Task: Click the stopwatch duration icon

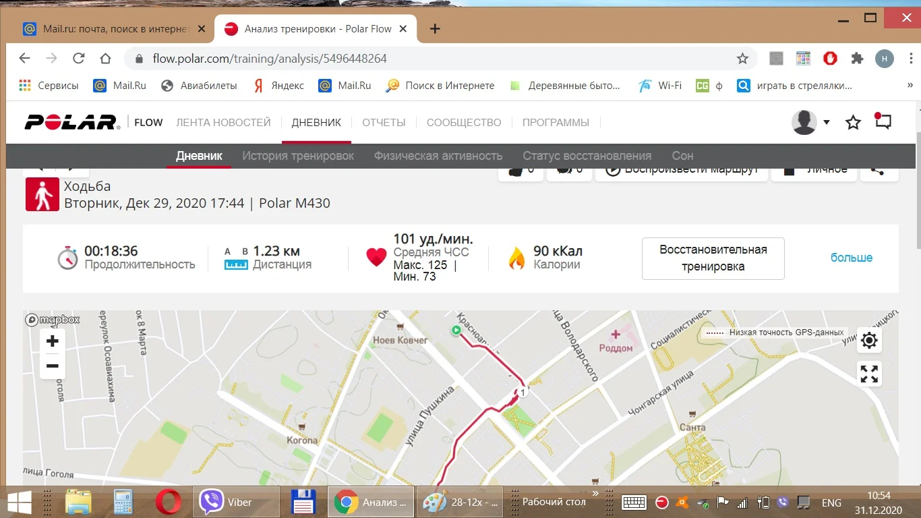Action: tap(67, 258)
